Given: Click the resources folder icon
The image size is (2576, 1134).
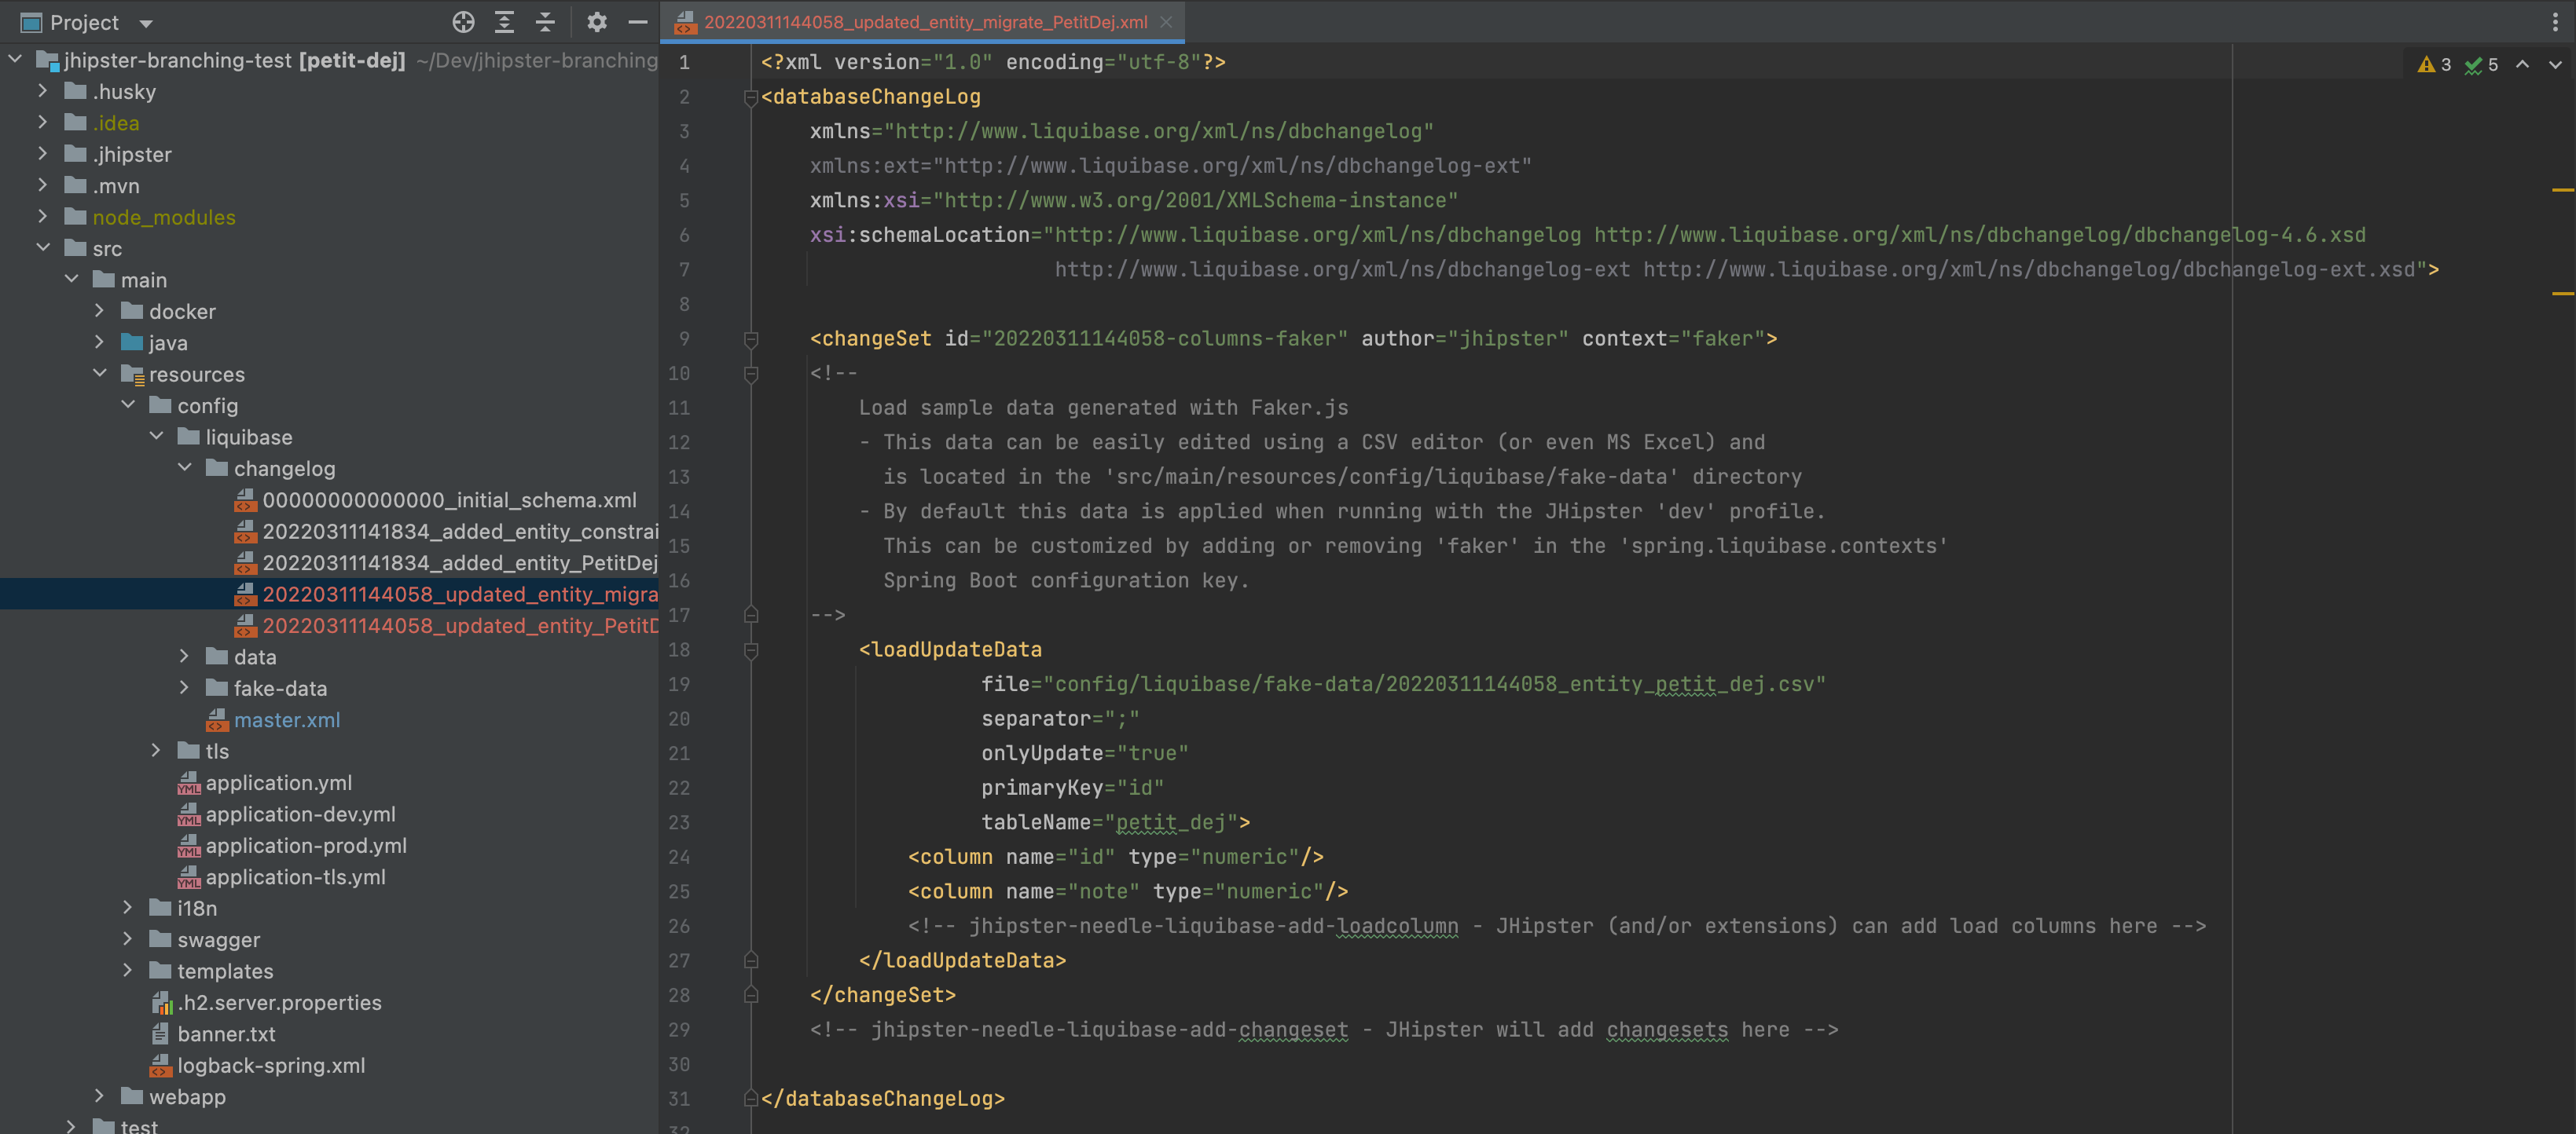Looking at the screenshot, I should (132, 374).
